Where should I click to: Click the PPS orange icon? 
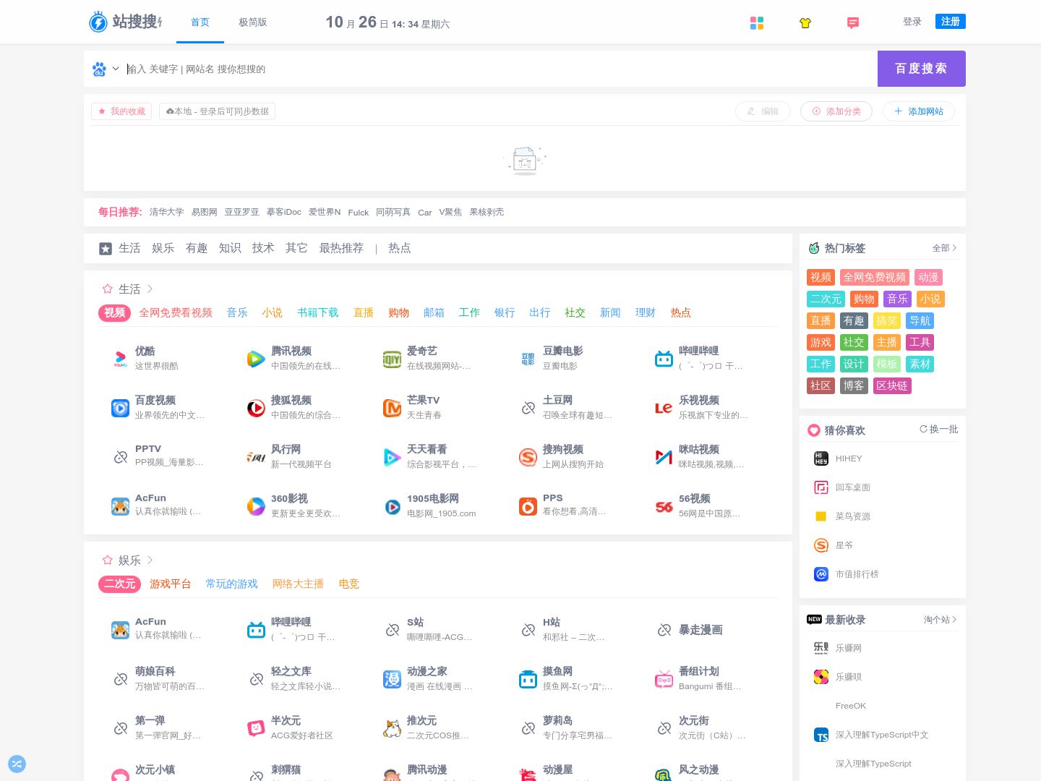[x=528, y=506]
